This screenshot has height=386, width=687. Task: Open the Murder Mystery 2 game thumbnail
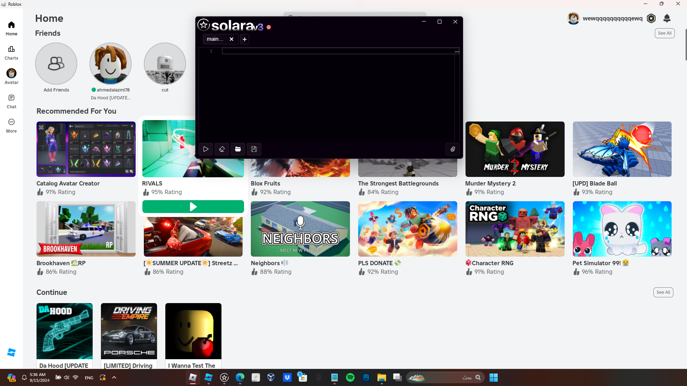click(x=515, y=149)
